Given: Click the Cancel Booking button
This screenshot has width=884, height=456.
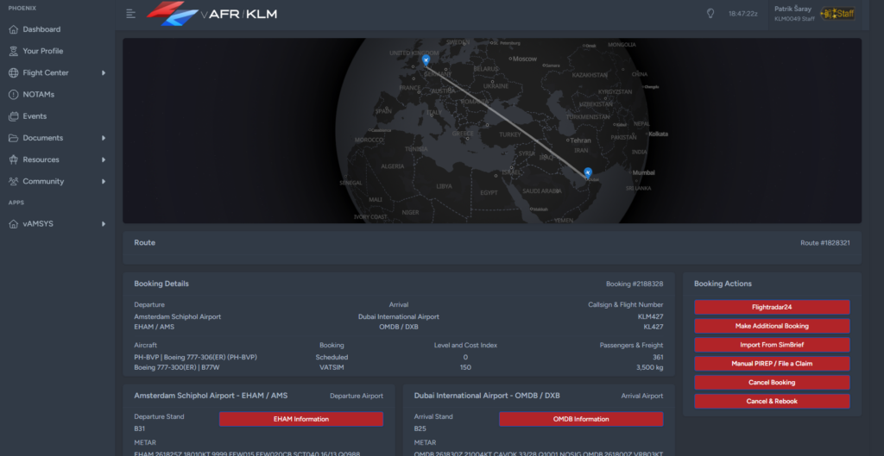Looking at the screenshot, I should coord(772,382).
